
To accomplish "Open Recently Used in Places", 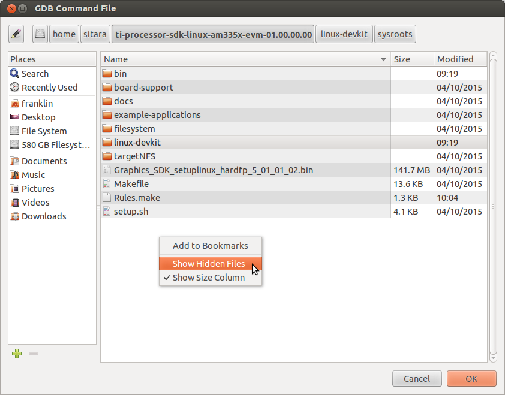I will [x=49, y=87].
